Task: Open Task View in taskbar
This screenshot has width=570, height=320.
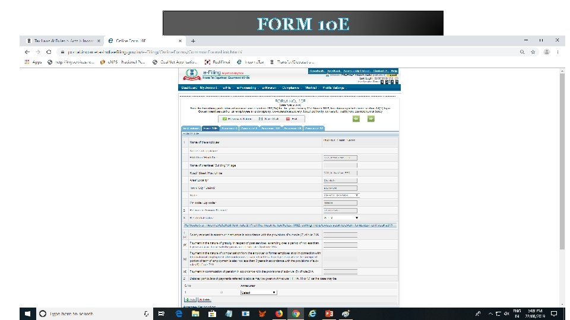Action: click(161, 313)
